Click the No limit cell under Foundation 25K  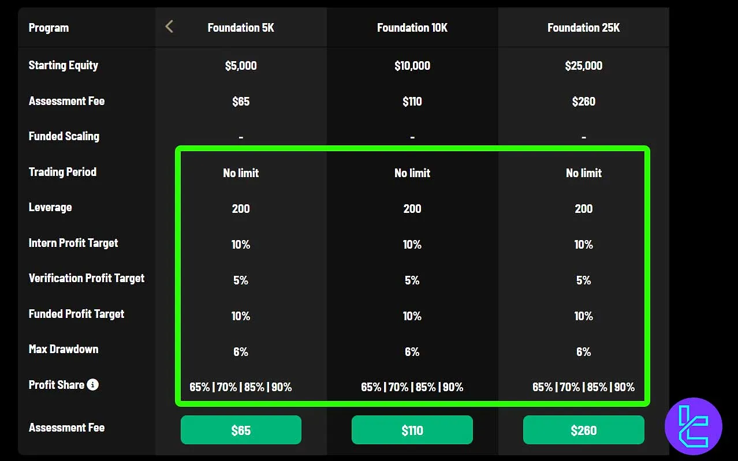pos(583,173)
